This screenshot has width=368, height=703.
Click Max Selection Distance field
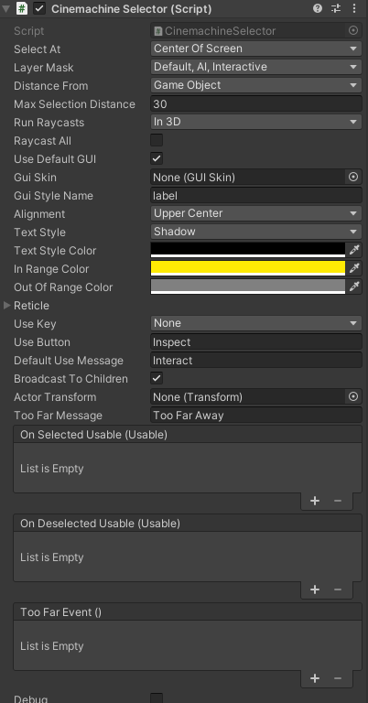pos(256,103)
